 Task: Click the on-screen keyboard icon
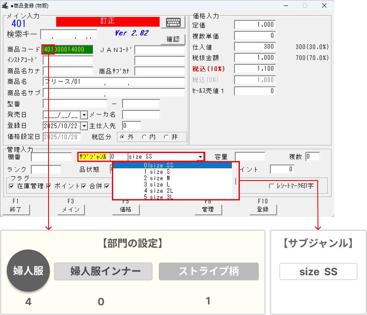tap(175, 22)
